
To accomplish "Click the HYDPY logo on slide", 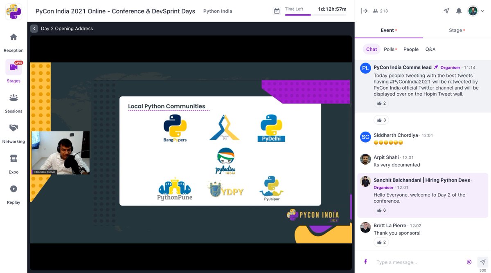I will pos(225,190).
